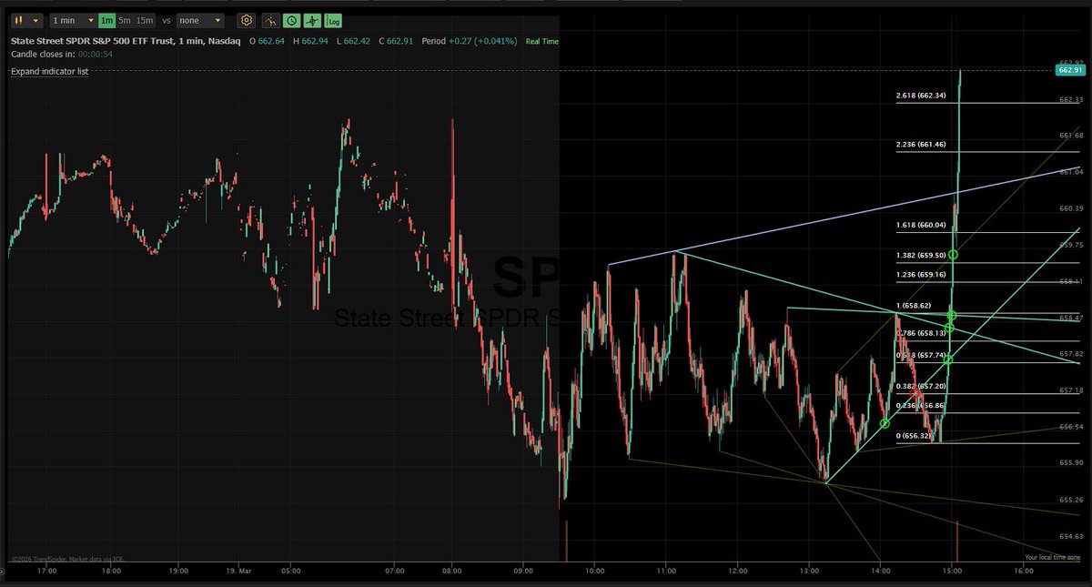Open chart settings gear icon
This screenshot has width=1092, height=587.
(x=246, y=20)
